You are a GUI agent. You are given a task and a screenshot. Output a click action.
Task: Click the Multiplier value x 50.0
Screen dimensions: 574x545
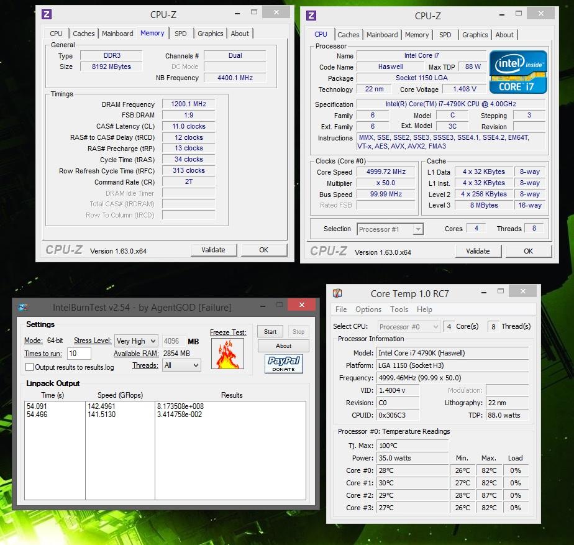pyautogui.click(x=386, y=183)
